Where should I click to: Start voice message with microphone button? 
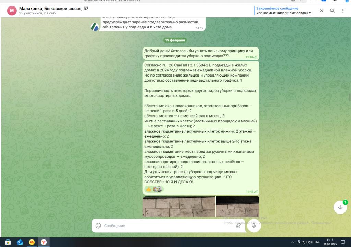(x=254, y=225)
